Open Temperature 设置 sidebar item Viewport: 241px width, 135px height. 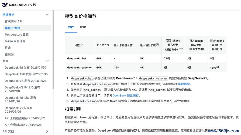coord(16,35)
